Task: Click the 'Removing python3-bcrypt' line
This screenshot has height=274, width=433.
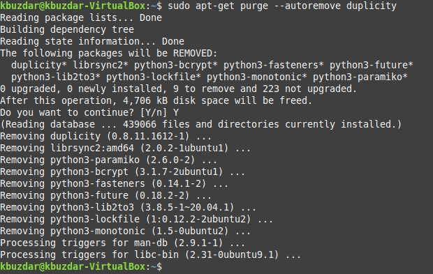Action: tap(123, 172)
